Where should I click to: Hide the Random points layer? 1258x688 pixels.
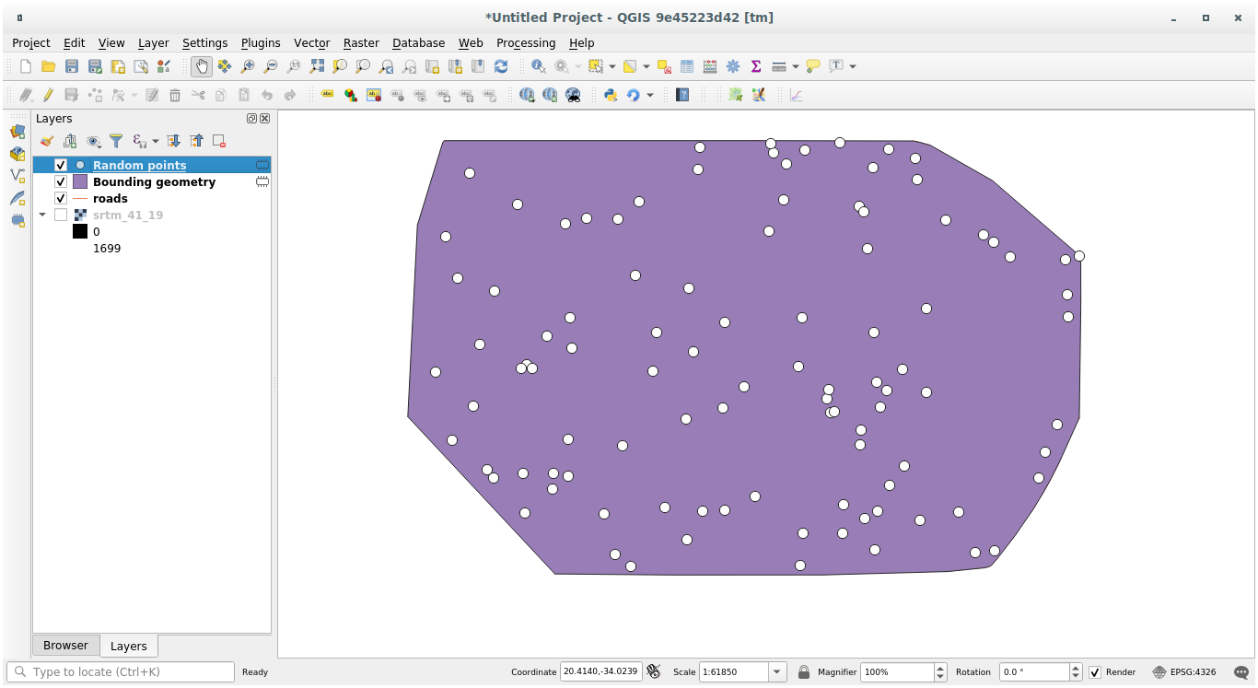click(61, 166)
